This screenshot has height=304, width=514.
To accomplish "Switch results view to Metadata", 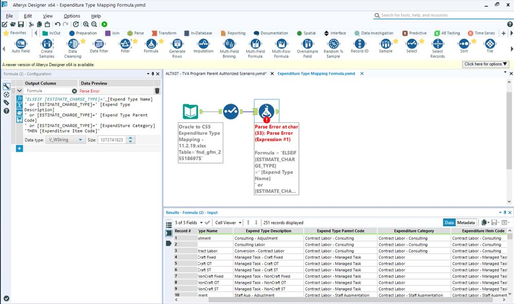I will (466, 223).
